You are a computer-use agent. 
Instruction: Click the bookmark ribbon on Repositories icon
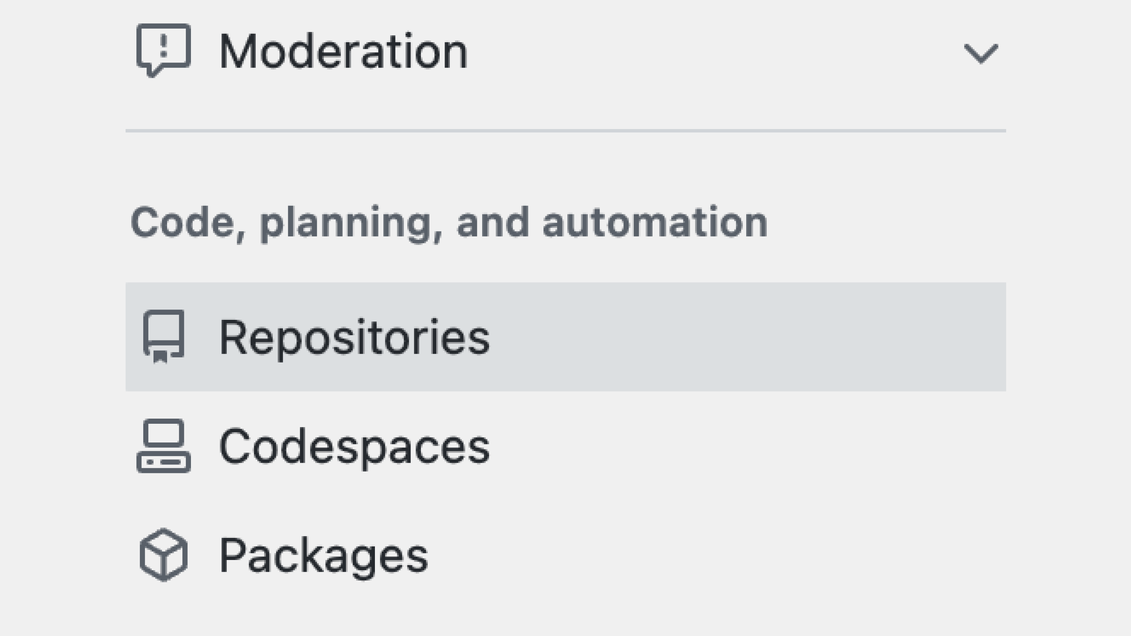pos(160,357)
